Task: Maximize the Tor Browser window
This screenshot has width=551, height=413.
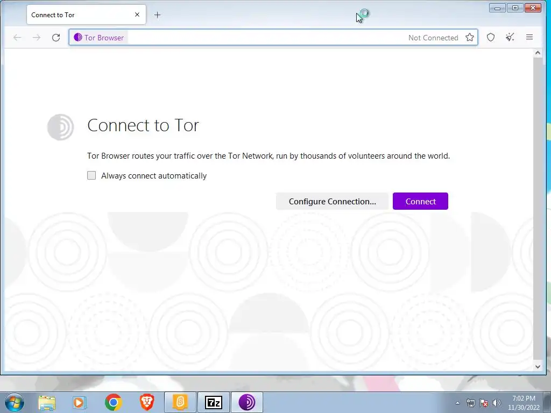Action: point(515,8)
